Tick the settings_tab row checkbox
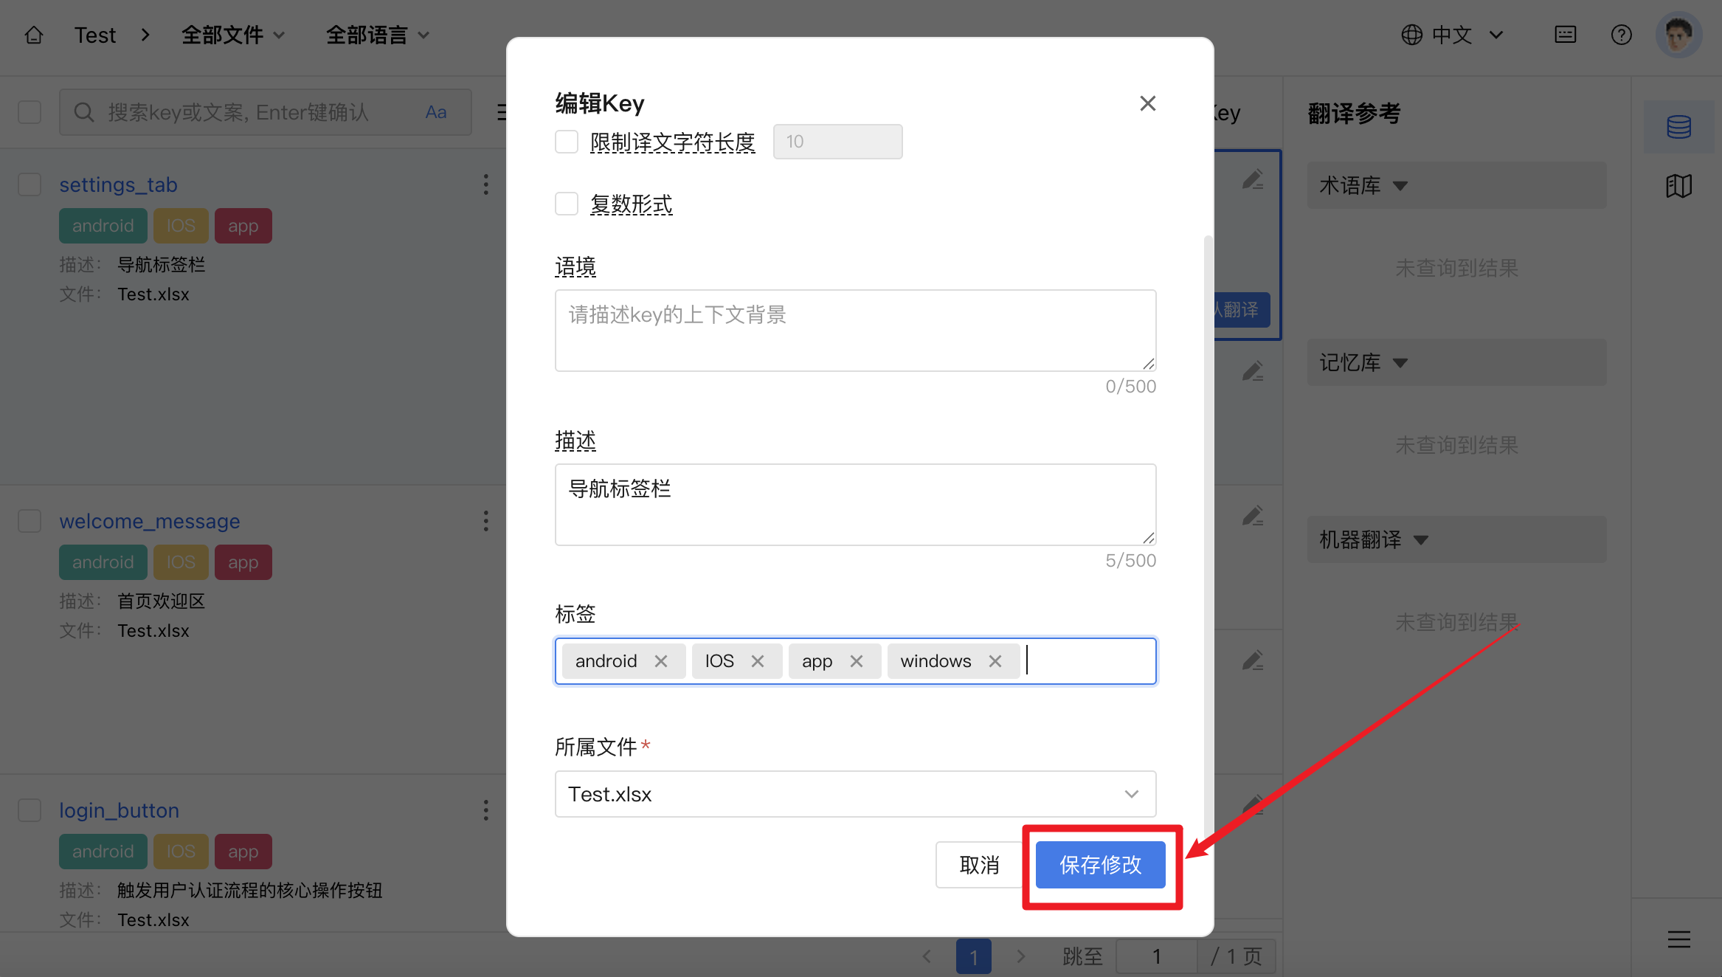 pos(30,184)
